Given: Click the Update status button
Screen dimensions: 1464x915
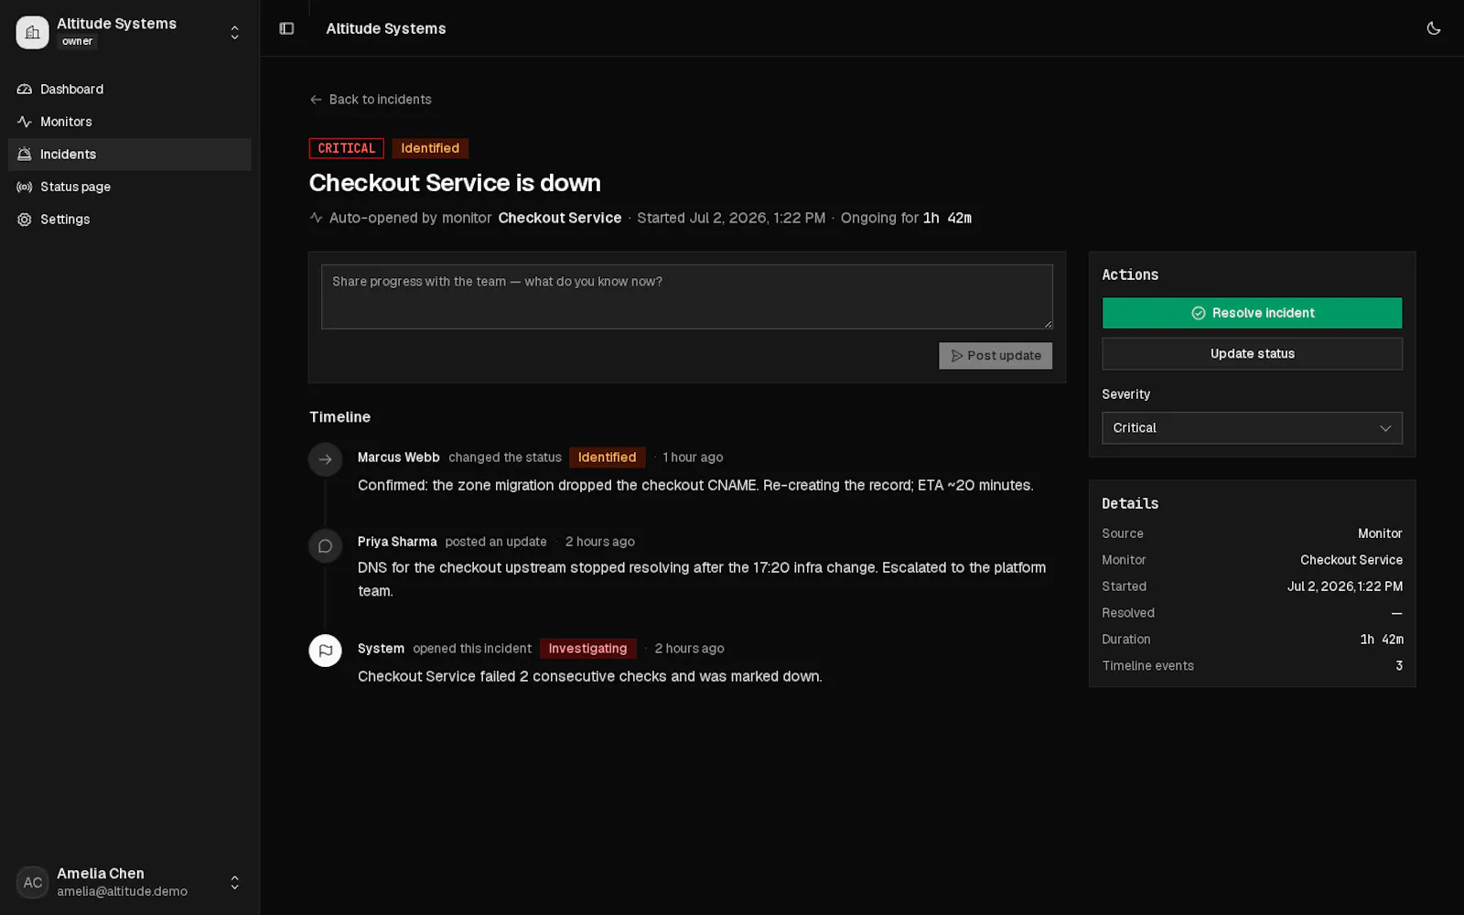Looking at the screenshot, I should [1252, 354].
